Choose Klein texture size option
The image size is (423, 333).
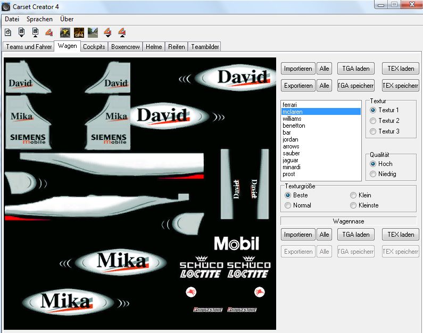pos(353,195)
